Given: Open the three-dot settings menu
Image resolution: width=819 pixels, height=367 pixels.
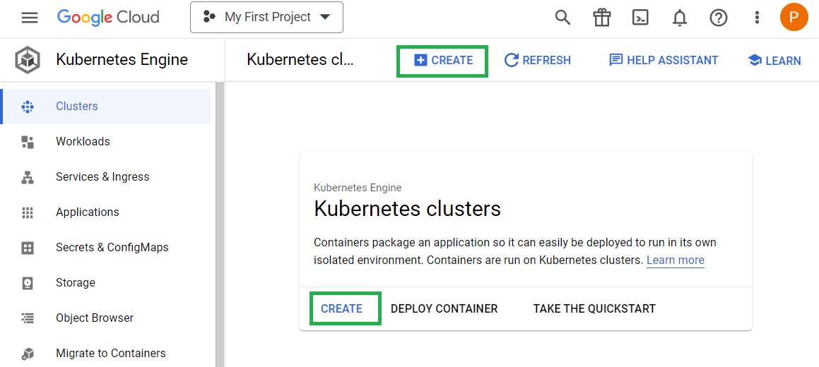Looking at the screenshot, I should (757, 18).
